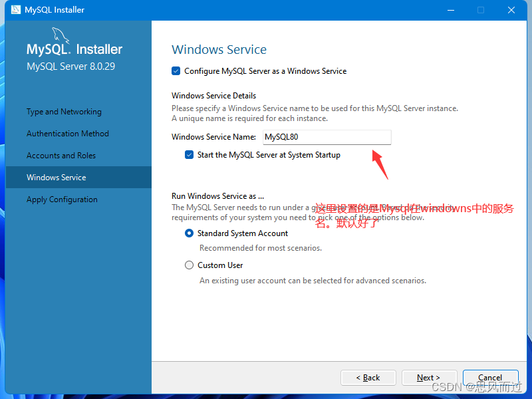Minimize the MySQL Installer window
This screenshot has height=399, width=532.
pos(451,10)
